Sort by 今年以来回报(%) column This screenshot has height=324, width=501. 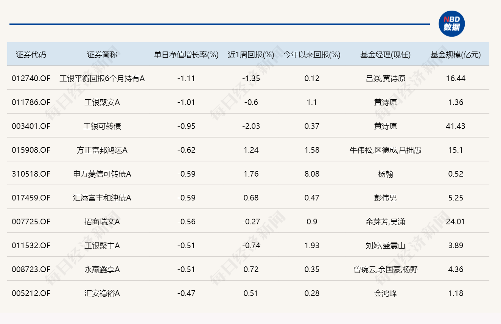[x=311, y=54]
